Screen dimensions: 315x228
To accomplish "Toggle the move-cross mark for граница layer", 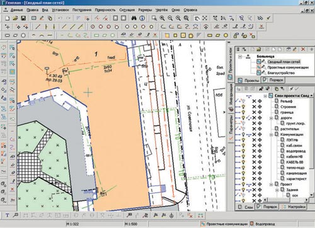I will pos(260,112).
